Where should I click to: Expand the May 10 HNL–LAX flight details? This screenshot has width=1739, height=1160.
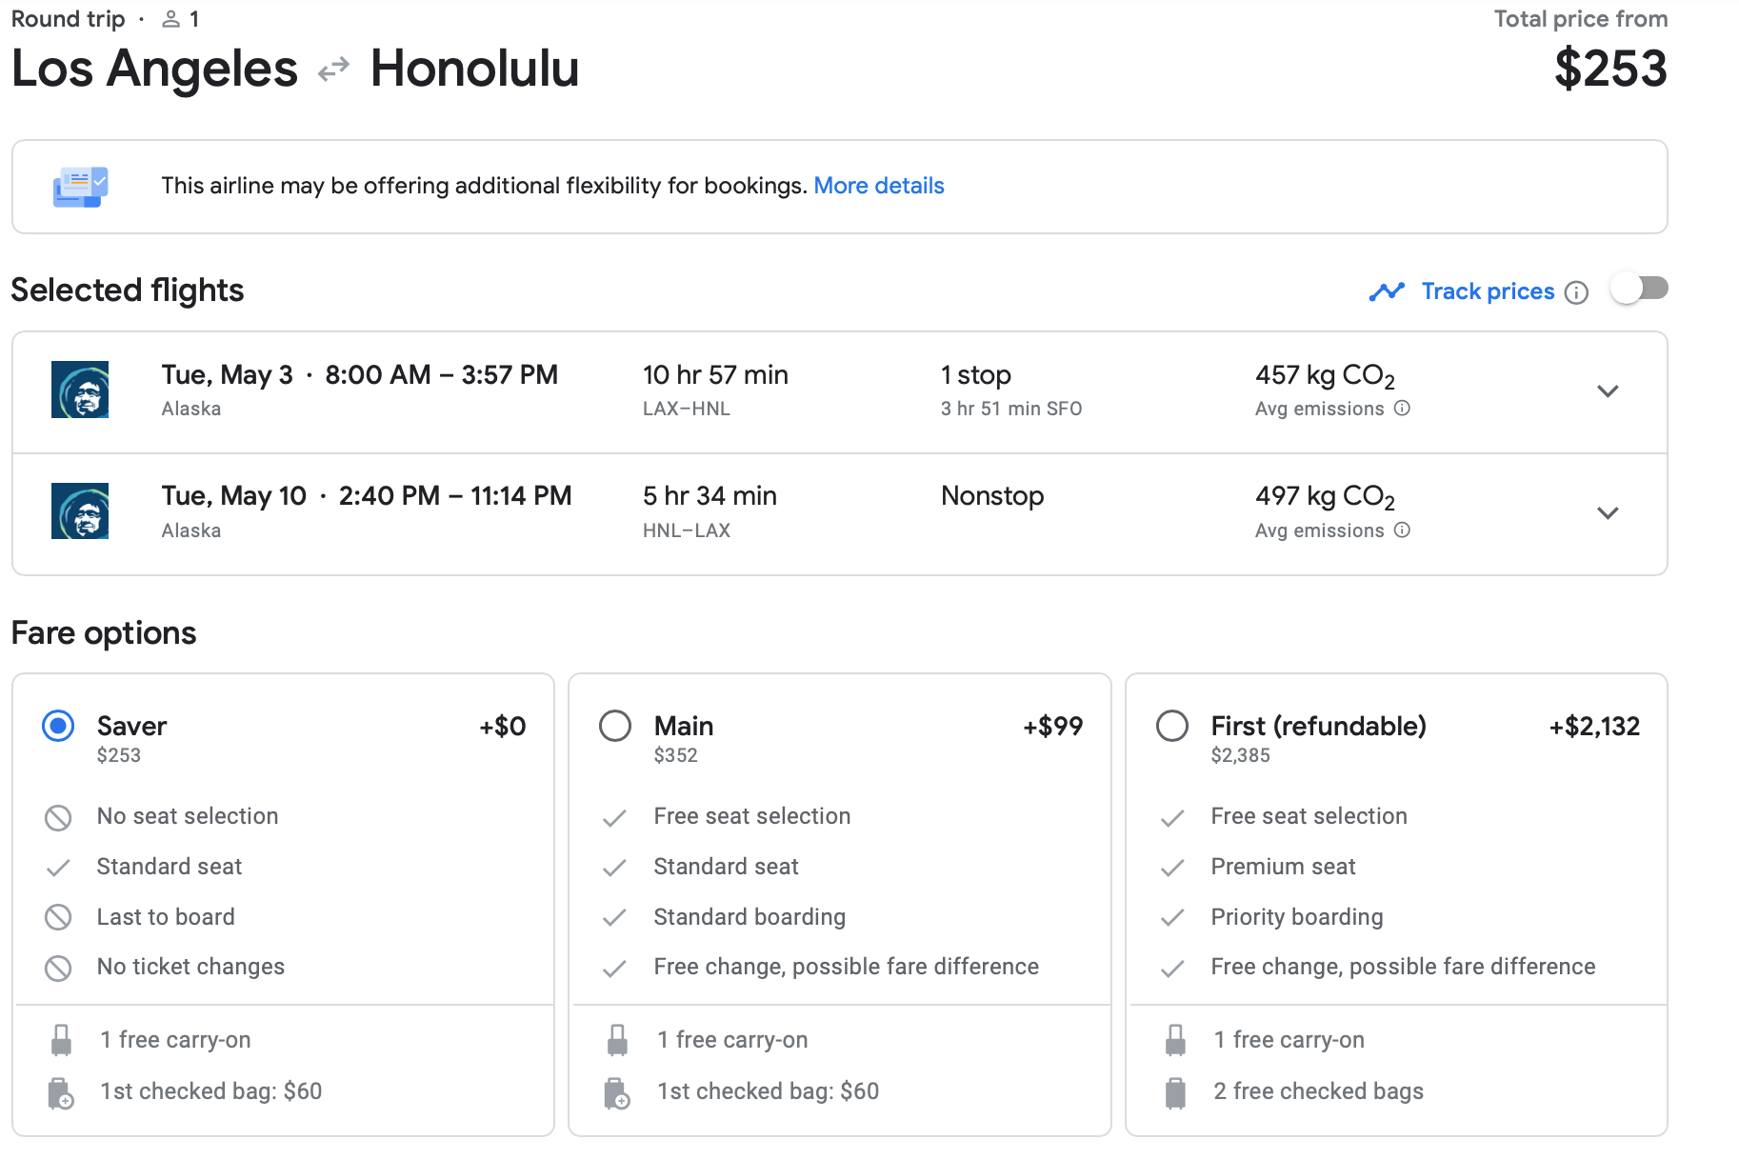click(x=1608, y=513)
